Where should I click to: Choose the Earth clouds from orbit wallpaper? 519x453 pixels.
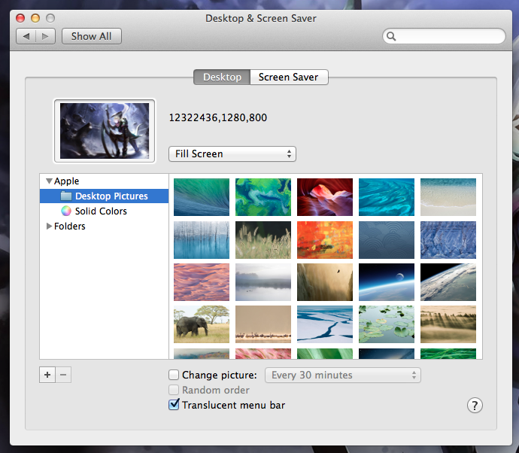point(448,282)
